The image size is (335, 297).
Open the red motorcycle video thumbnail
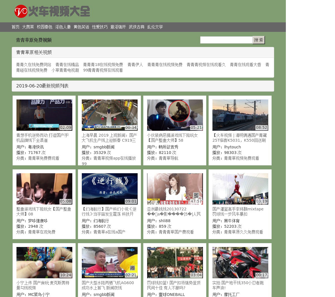[240, 262]
